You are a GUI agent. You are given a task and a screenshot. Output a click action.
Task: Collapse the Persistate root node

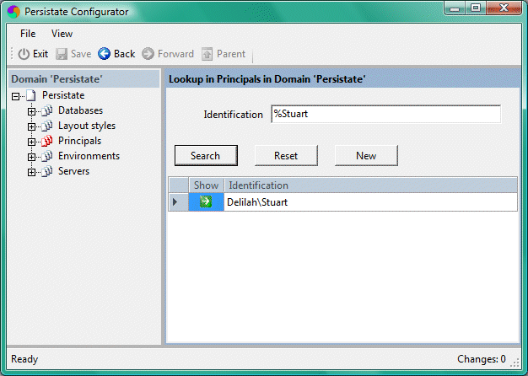pyautogui.click(x=16, y=96)
